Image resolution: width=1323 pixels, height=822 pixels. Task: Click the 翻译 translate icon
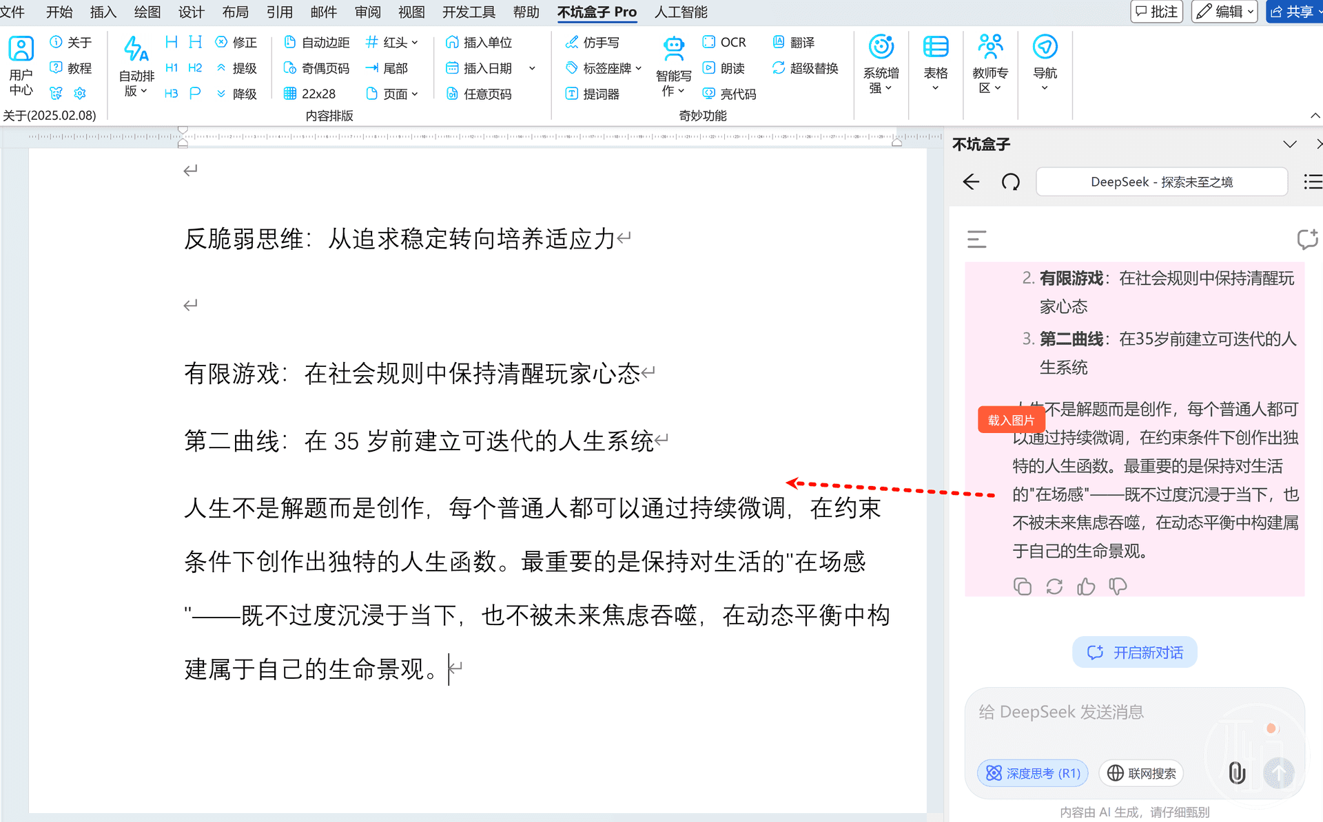(779, 42)
